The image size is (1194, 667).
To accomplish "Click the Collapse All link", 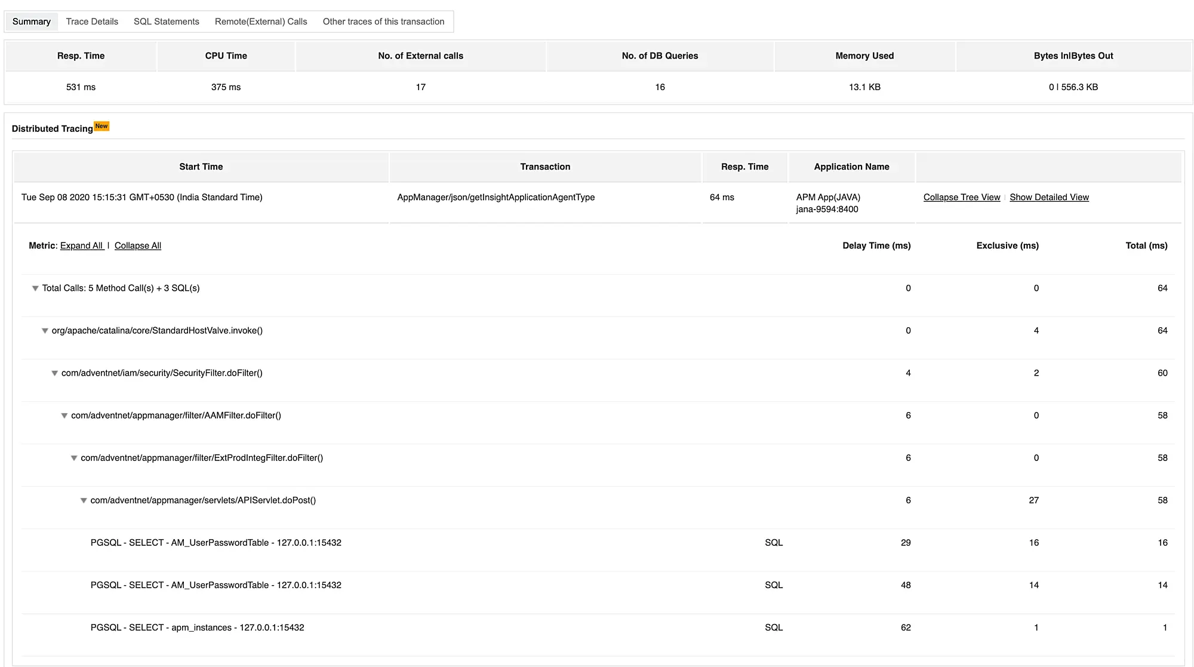I will (137, 245).
